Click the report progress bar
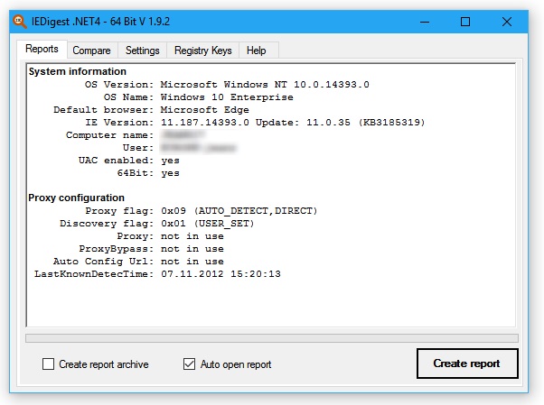544x405 pixels. click(x=272, y=338)
